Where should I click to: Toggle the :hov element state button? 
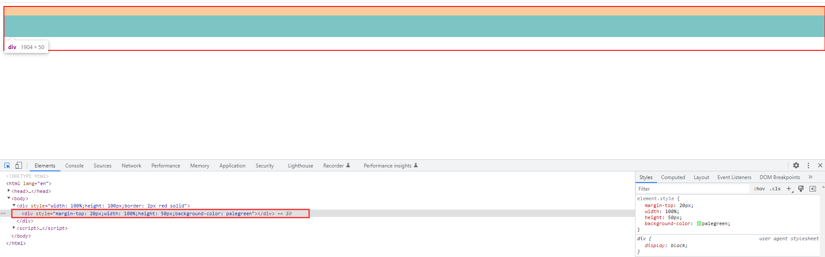click(760, 189)
